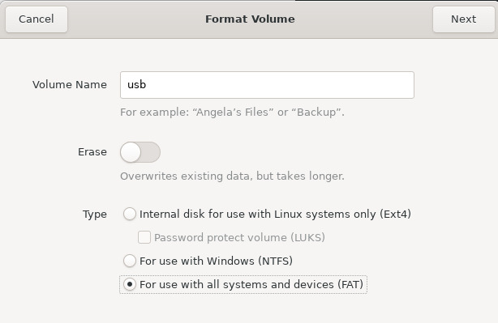Choose the Windows (NTFS) radio button
This screenshot has height=323, width=498.
[x=130, y=261]
